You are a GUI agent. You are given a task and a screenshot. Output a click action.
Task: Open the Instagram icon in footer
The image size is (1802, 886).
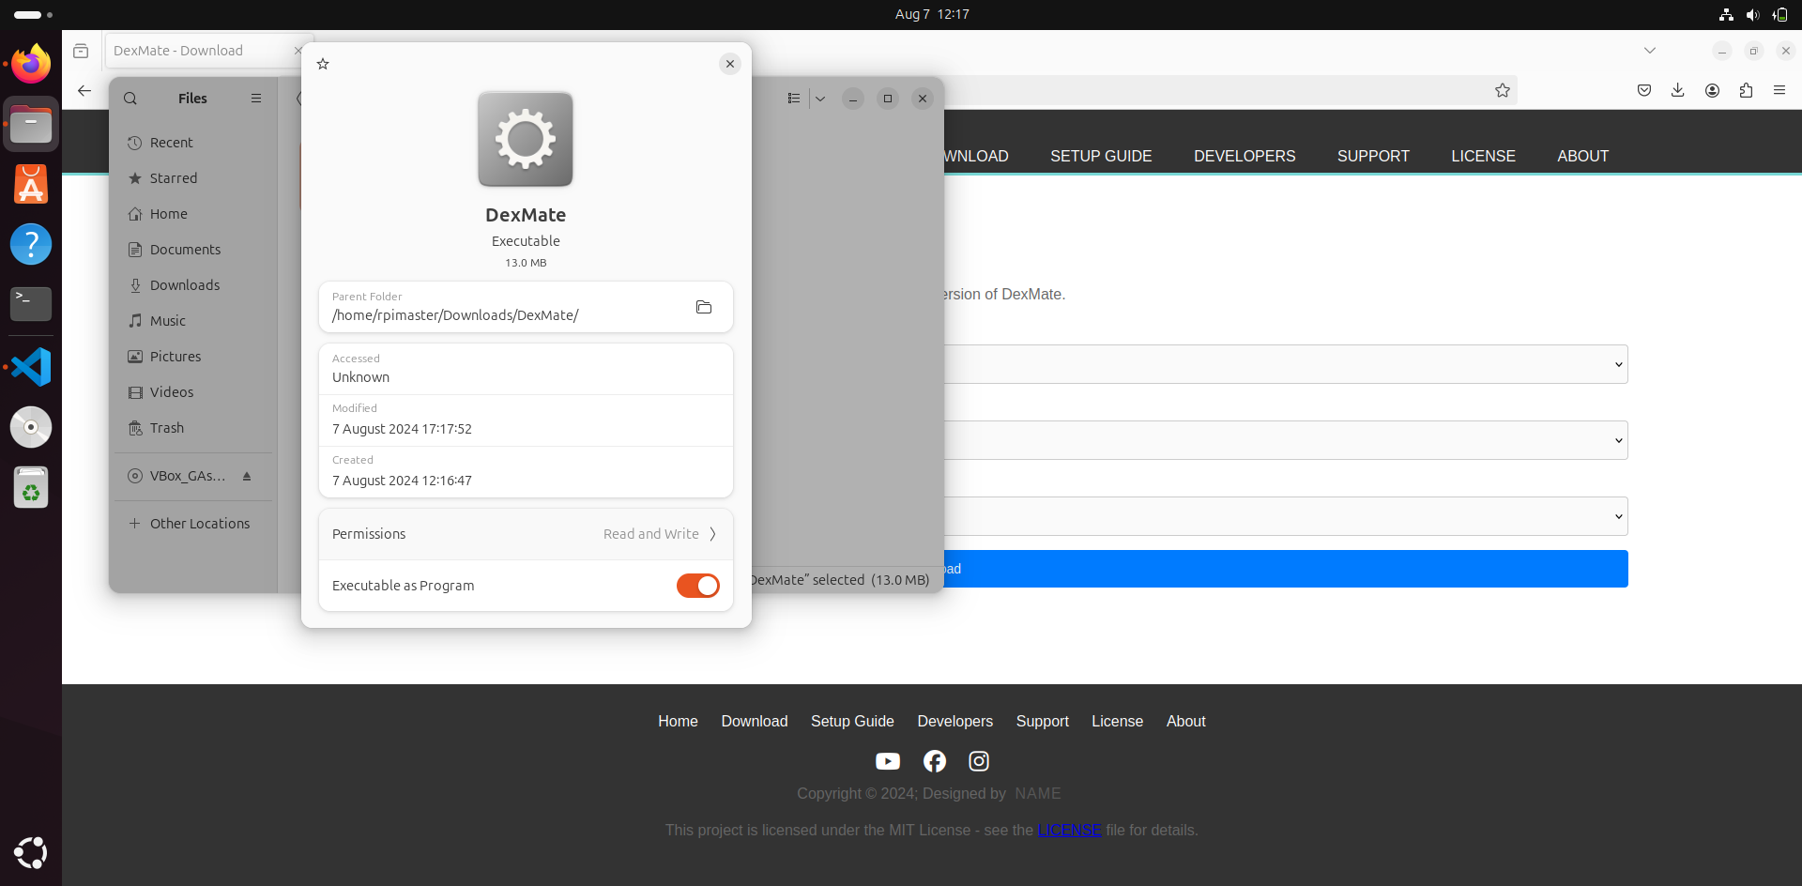pos(979,761)
